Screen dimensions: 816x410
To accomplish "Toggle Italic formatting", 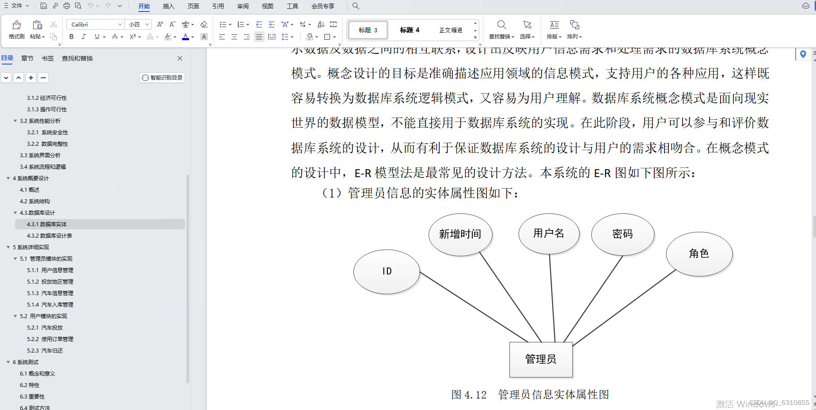I will pos(83,37).
